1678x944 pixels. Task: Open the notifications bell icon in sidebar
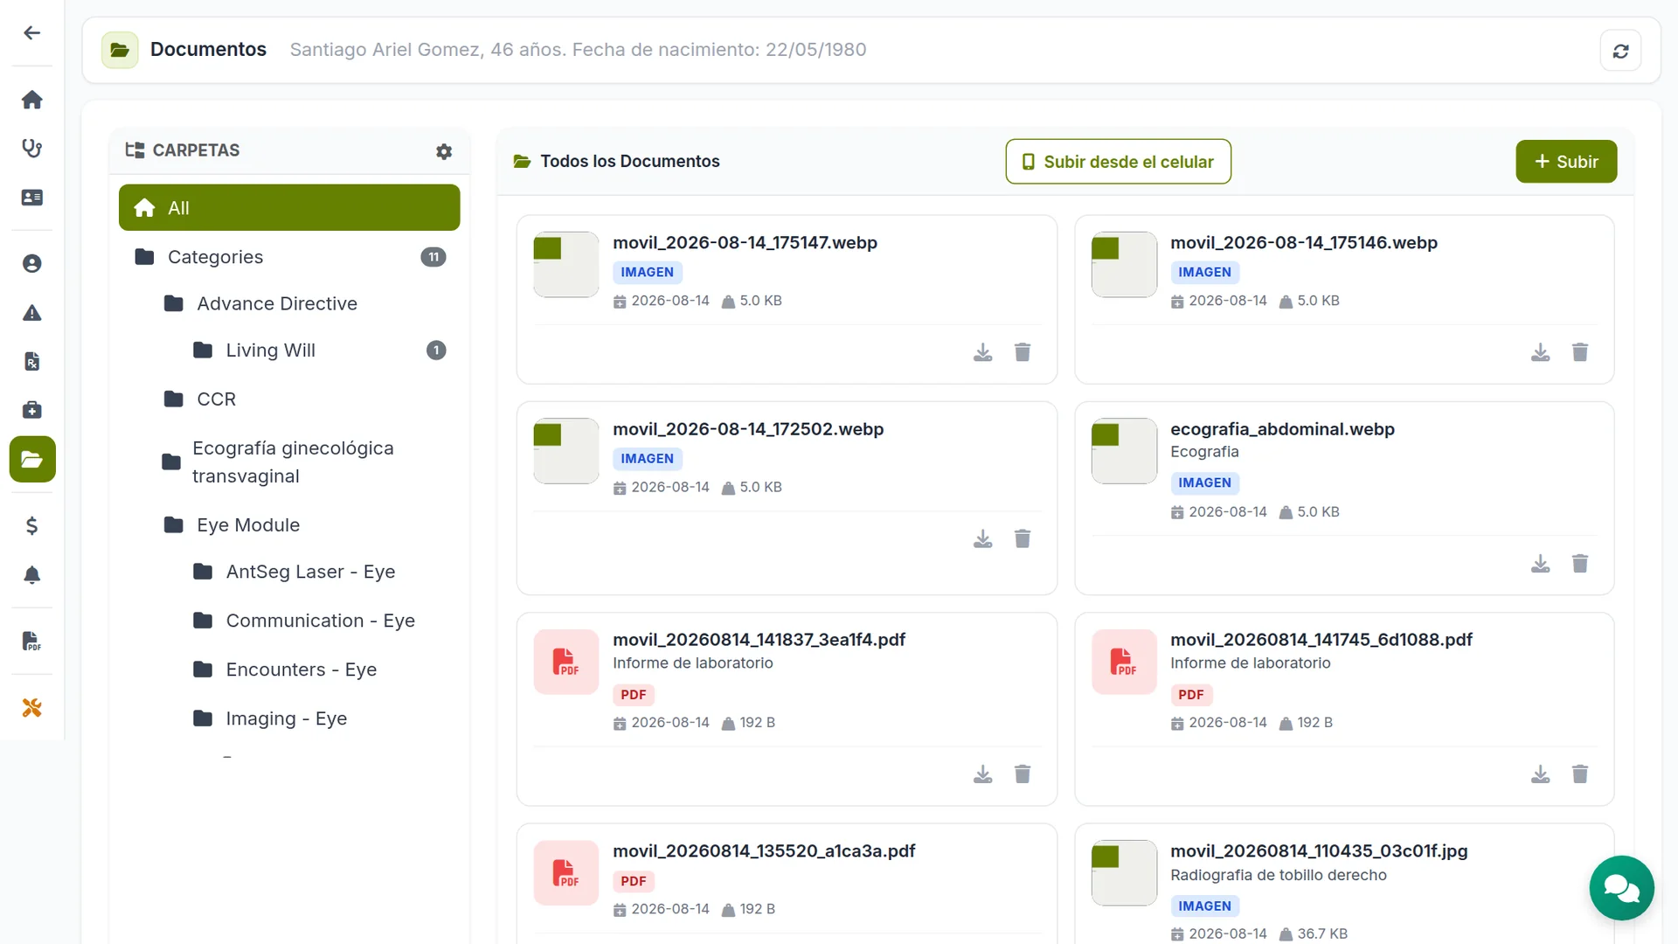coord(32,575)
